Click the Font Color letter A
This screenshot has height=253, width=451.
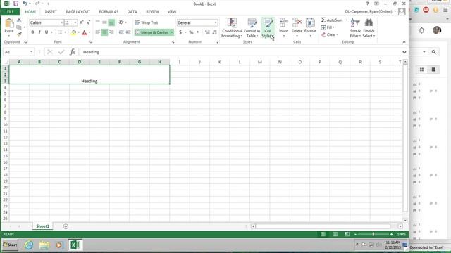(x=85, y=32)
